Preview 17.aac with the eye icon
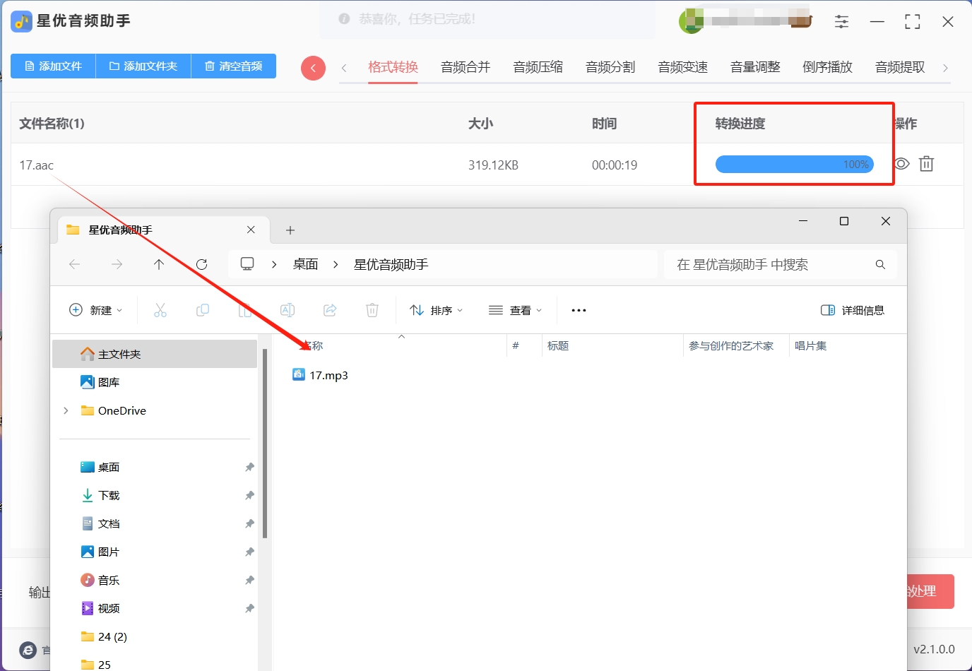 click(901, 164)
